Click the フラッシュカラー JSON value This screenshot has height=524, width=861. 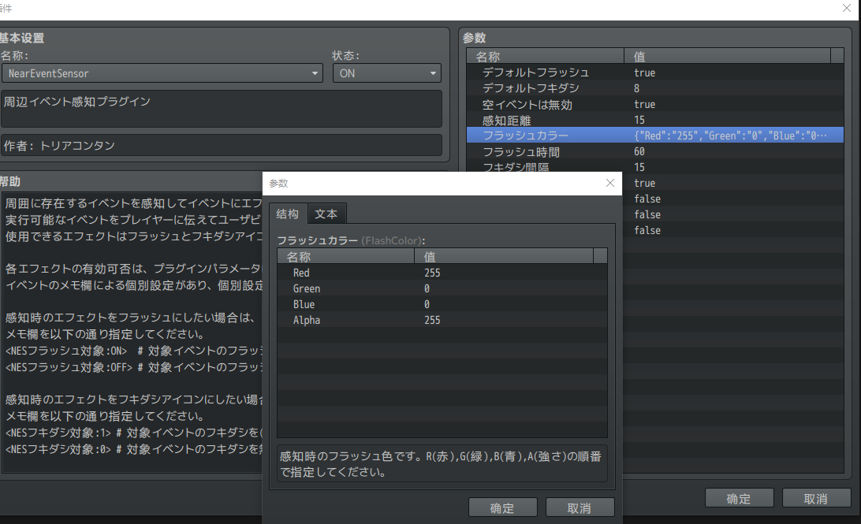click(x=730, y=136)
